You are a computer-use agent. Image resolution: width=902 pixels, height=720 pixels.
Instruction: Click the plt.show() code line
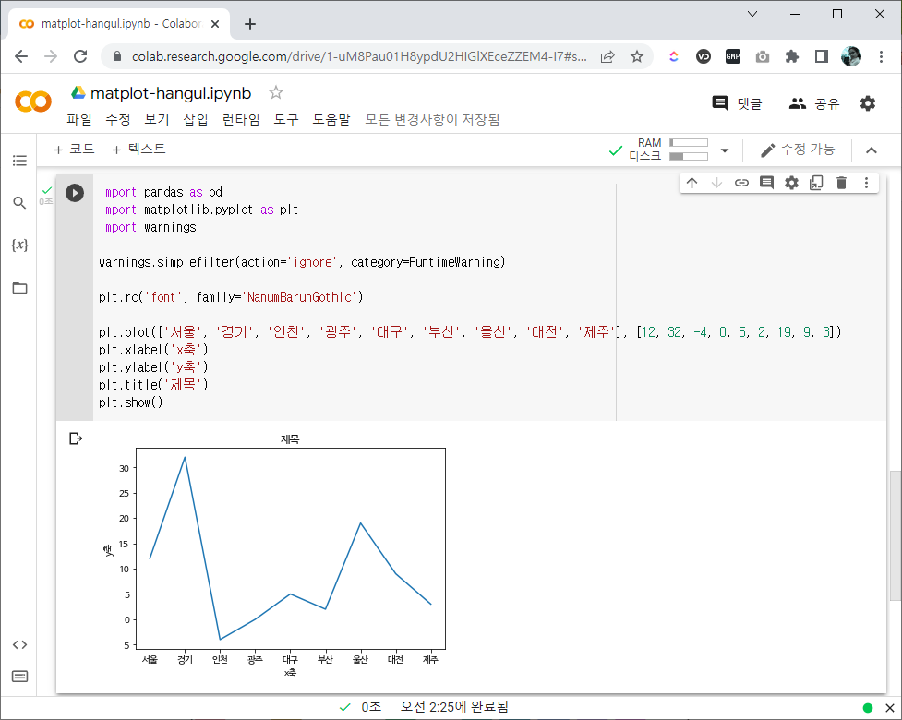[131, 402]
